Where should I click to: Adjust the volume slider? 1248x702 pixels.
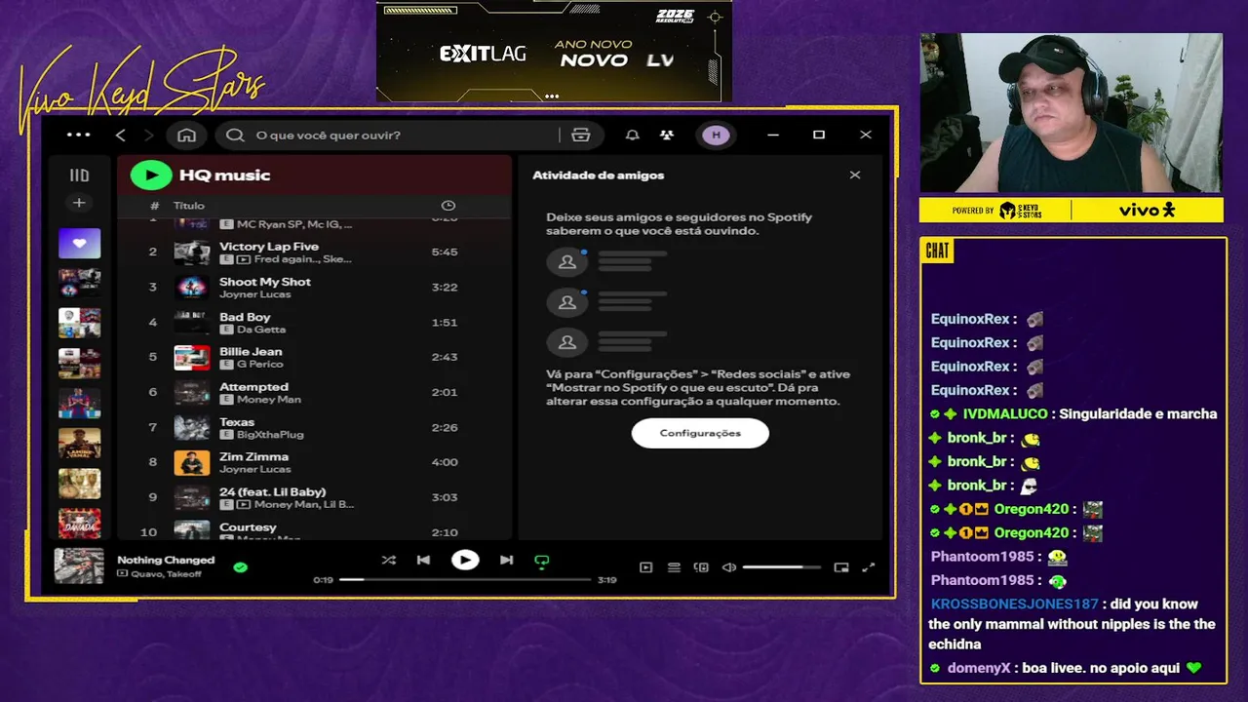pyautogui.click(x=782, y=567)
